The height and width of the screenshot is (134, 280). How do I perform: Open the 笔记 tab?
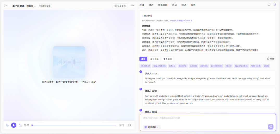click(174, 5)
